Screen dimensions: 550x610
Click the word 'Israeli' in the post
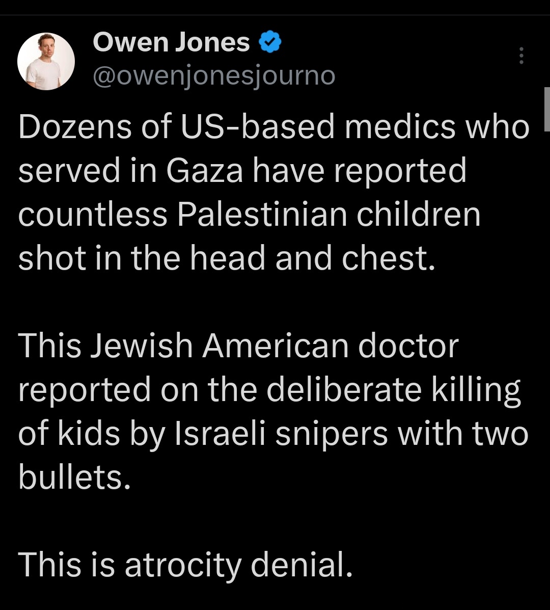221,433
